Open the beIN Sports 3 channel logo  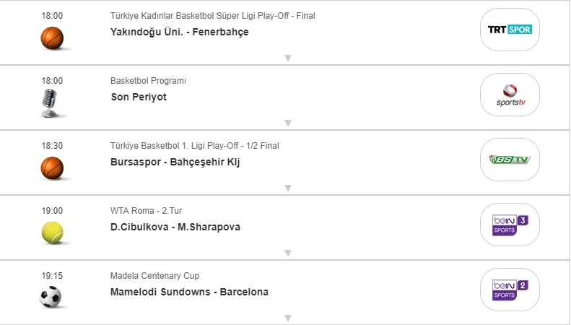tap(510, 225)
